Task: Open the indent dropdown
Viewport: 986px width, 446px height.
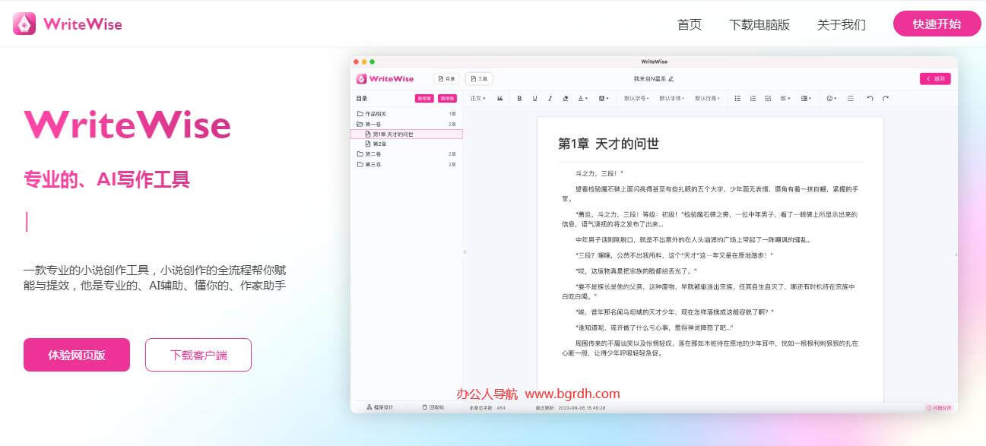Action: [x=806, y=98]
